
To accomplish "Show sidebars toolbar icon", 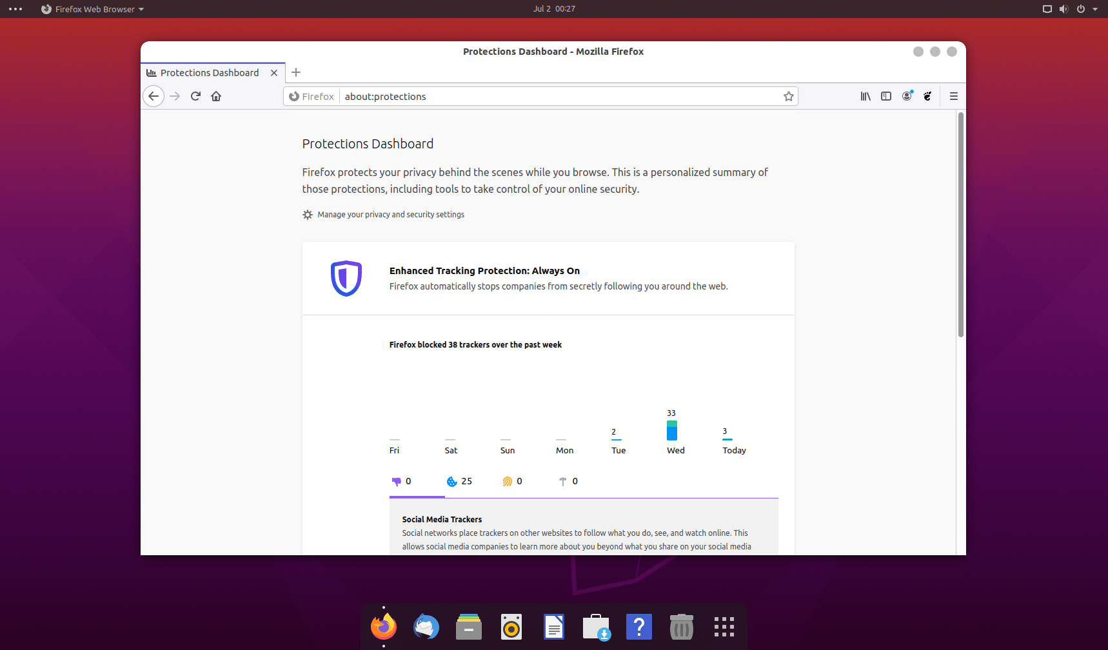I will [886, 96].
